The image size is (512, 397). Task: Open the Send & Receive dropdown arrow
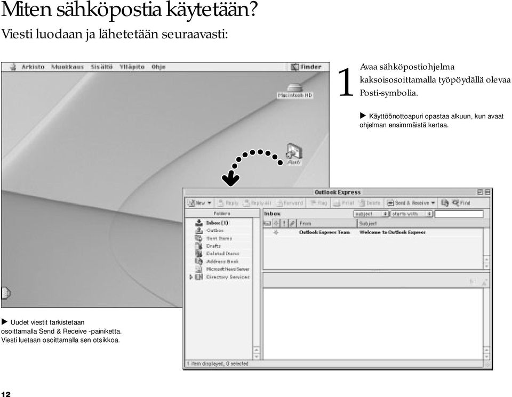click(433, 203)
